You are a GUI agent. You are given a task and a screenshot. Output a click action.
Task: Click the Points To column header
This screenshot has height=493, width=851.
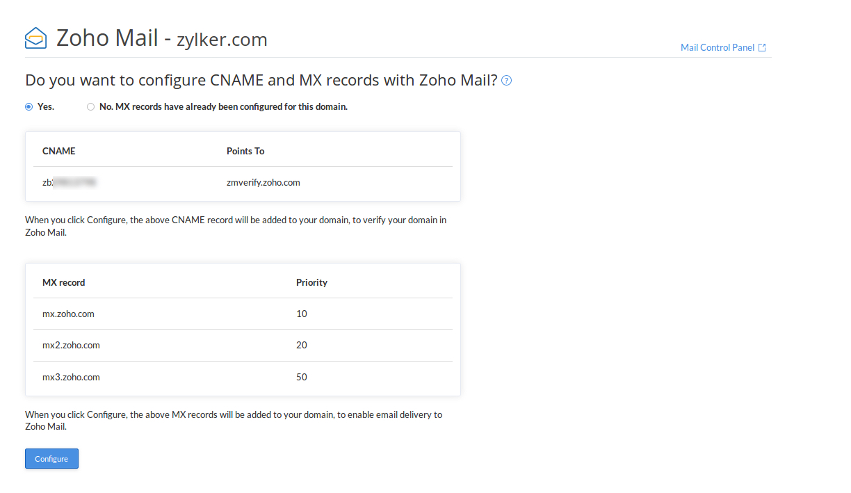(x=245, y=151)
